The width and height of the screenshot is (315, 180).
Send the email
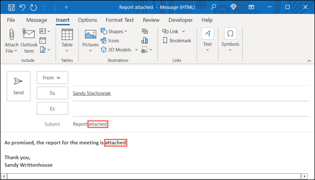pos(18,86)
